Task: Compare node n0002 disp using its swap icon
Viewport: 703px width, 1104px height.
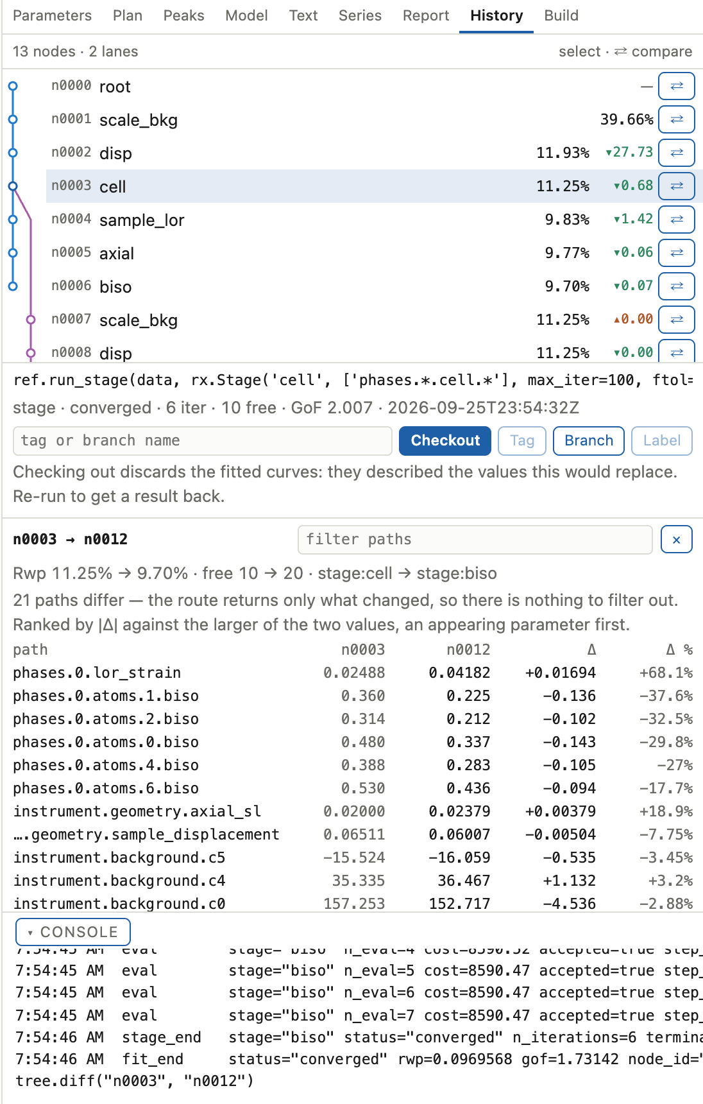Action: [x=677, y=153]
